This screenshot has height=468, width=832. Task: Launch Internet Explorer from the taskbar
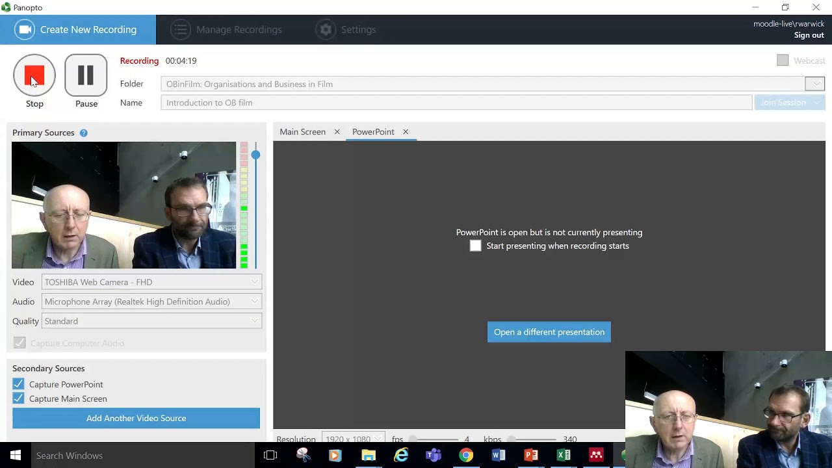[x=401, y=456]
